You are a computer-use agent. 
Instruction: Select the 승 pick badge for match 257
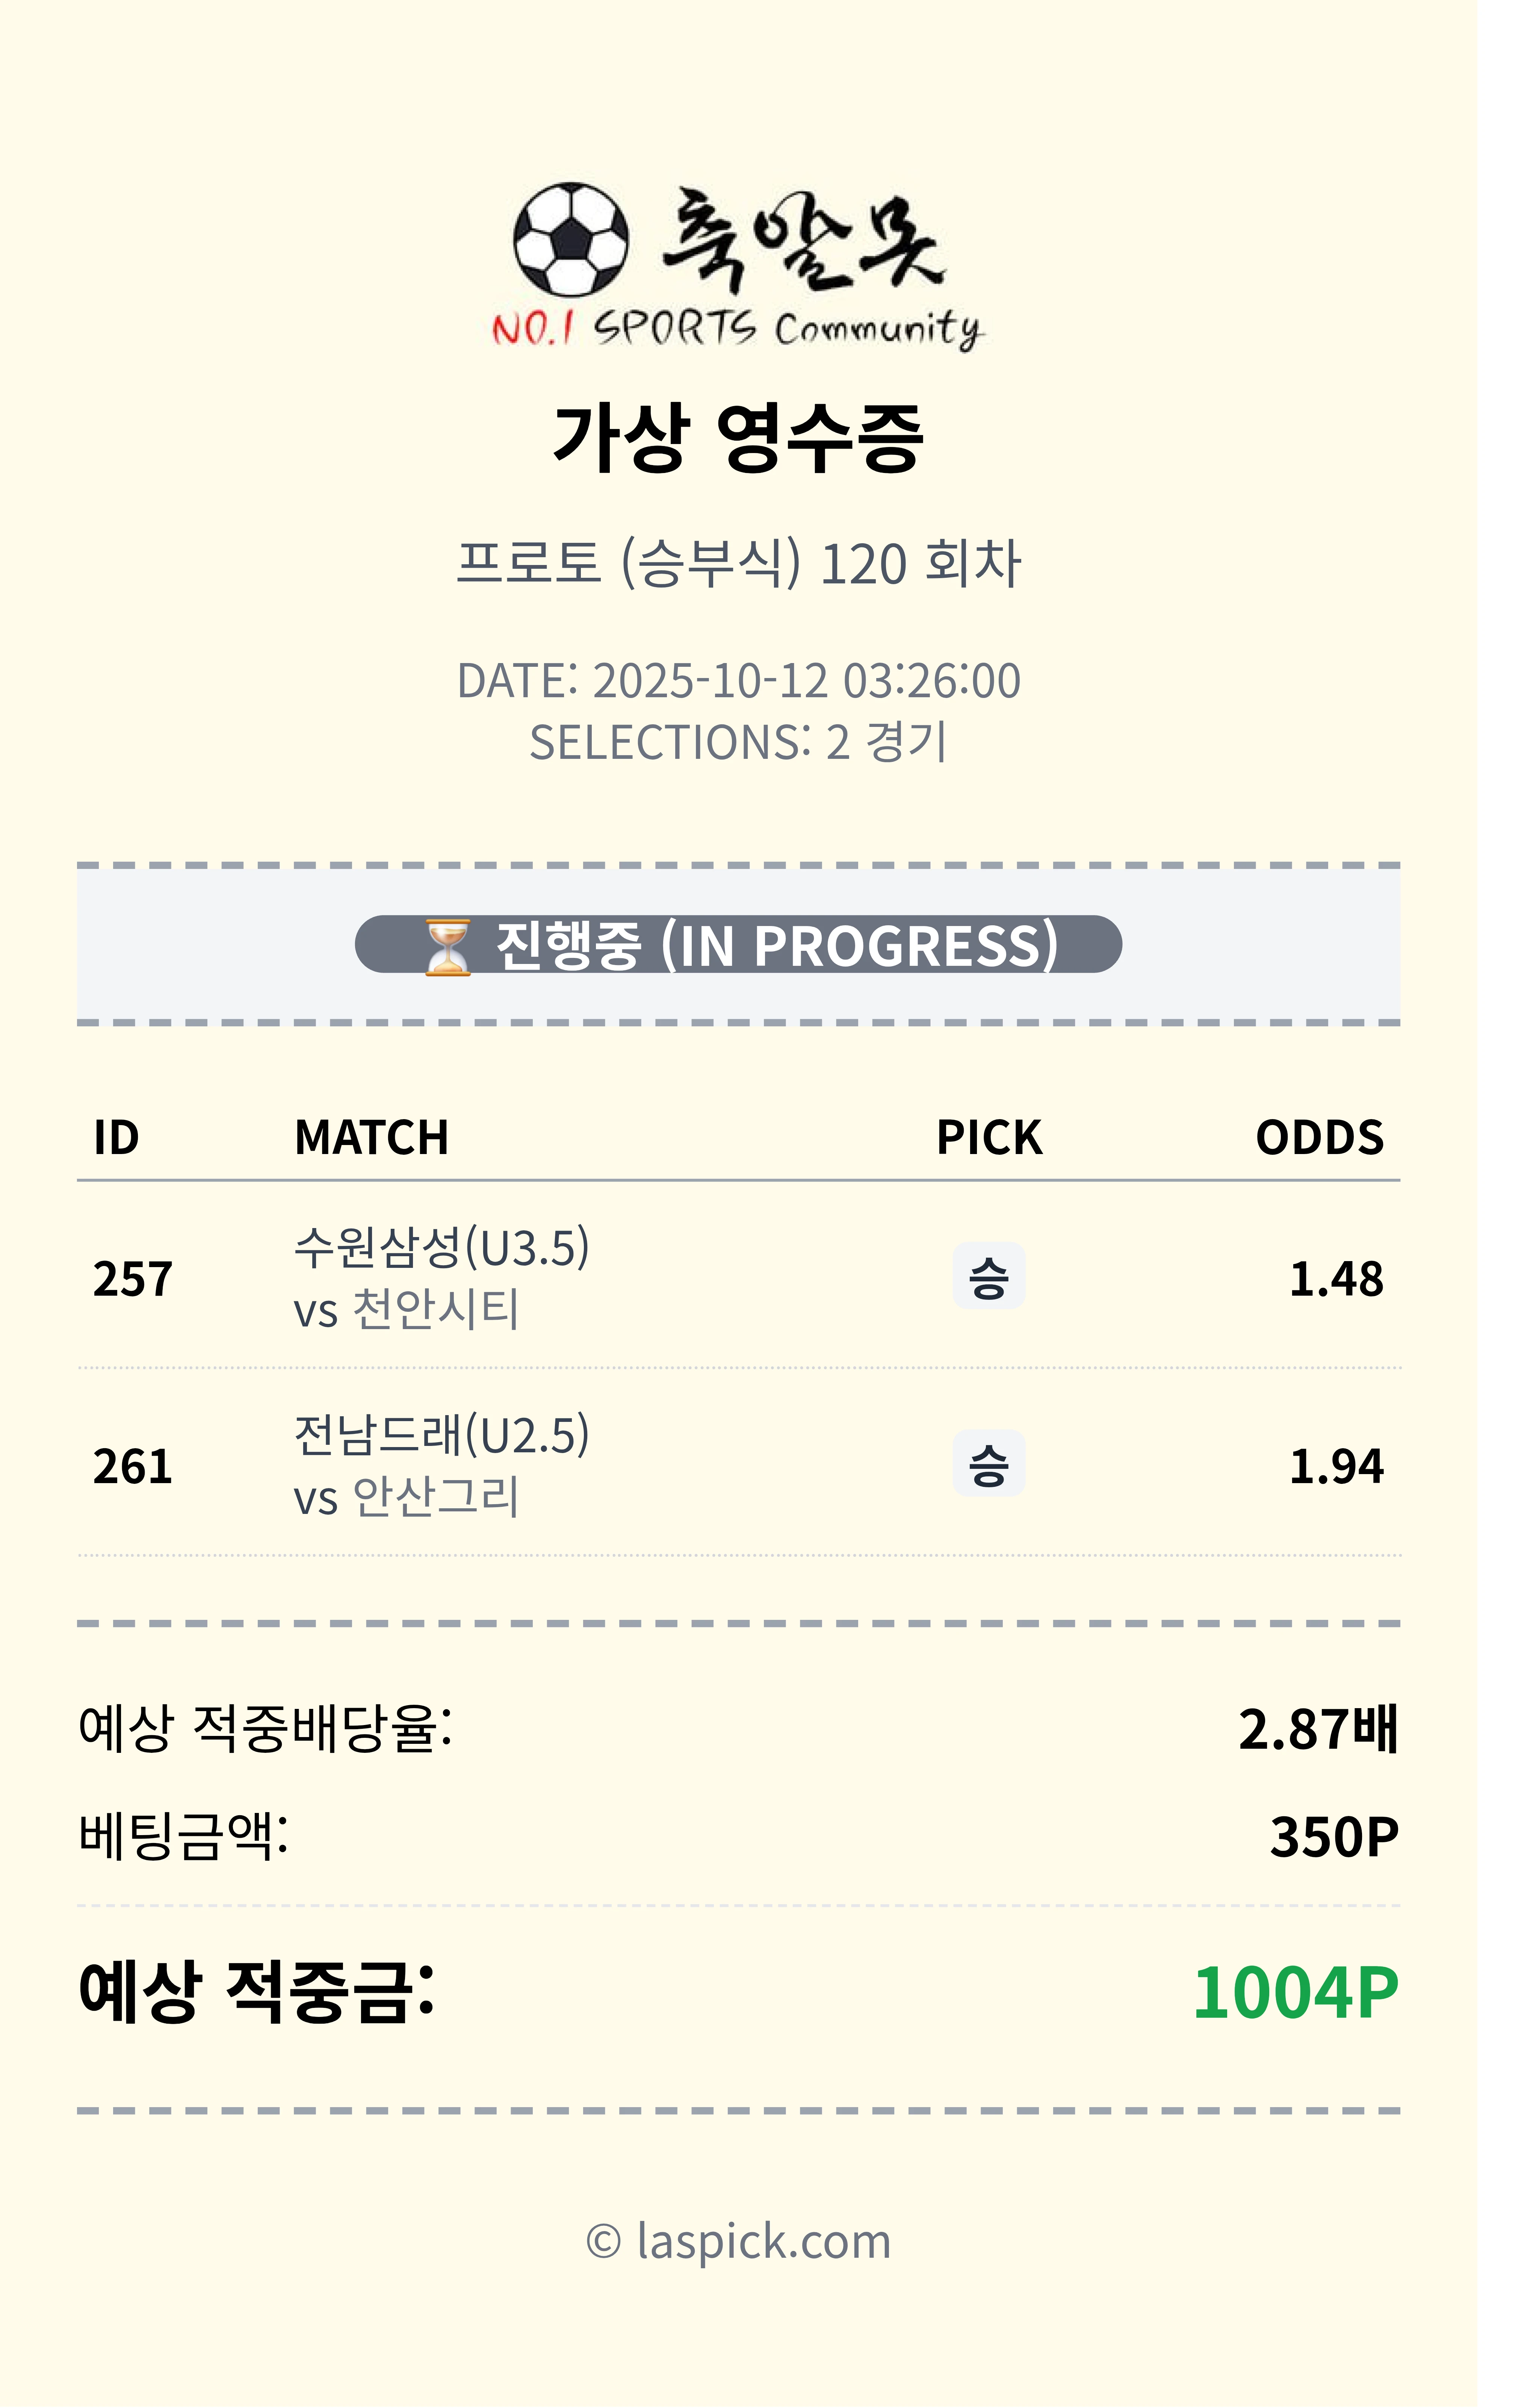pyautogui.click(x=988, y=1277)
